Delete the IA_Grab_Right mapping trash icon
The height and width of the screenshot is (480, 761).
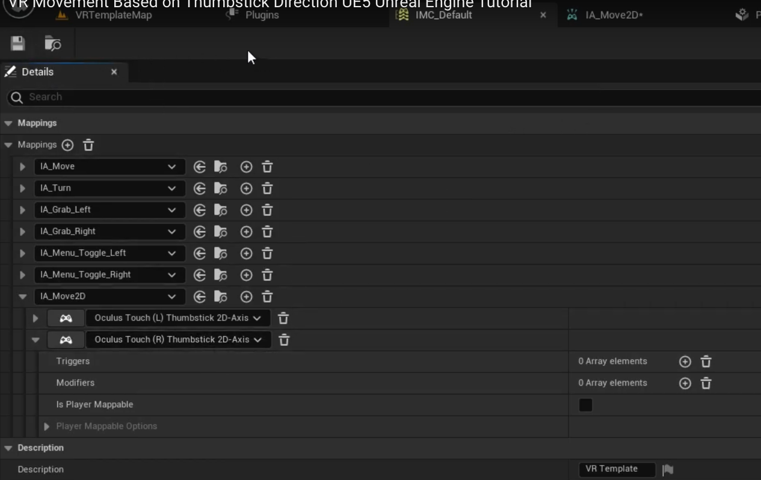tap(267, 232)
